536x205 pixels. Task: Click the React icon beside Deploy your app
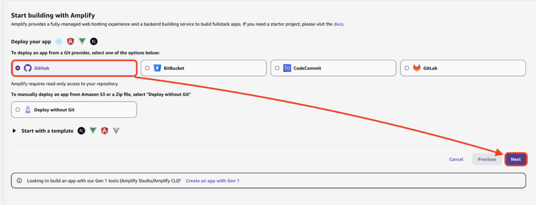click(x=59, y=42)
